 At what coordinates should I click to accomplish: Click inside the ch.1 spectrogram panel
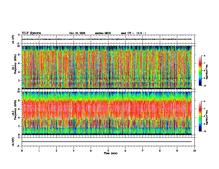tap(107, 67)
